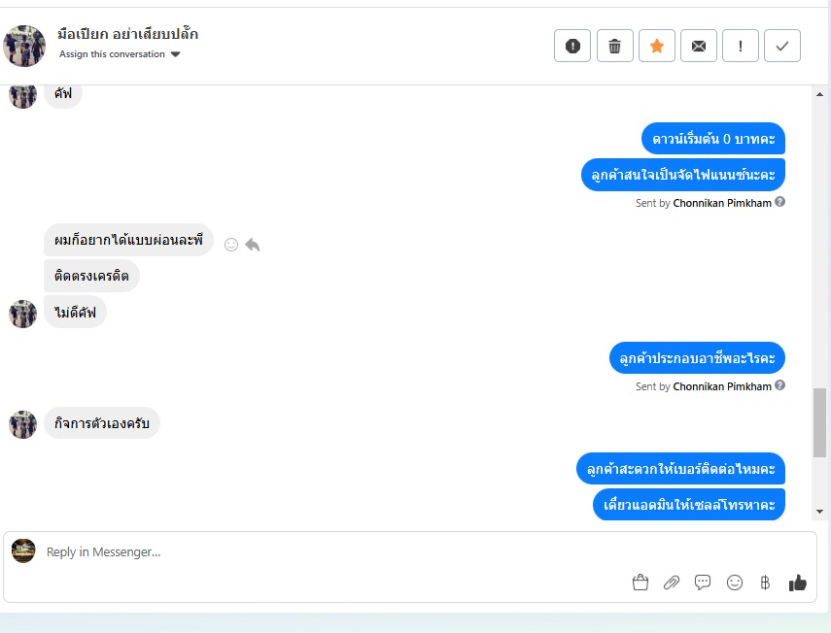This screenshot has height=633, width=831.
Task: Open the shopping bag products icon
Action: pyautogui.click(x=641, y=583)
